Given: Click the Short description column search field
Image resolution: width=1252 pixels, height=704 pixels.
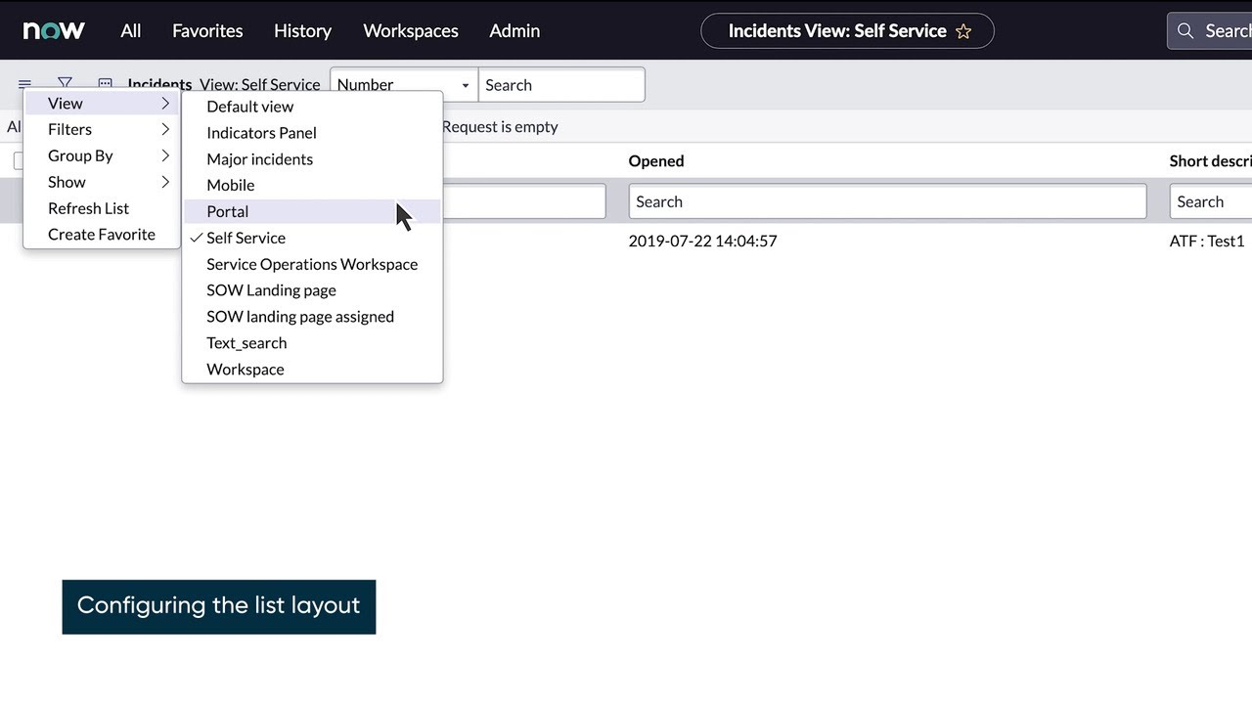Looking at the screenshot, I should [x=1211, y=201].
